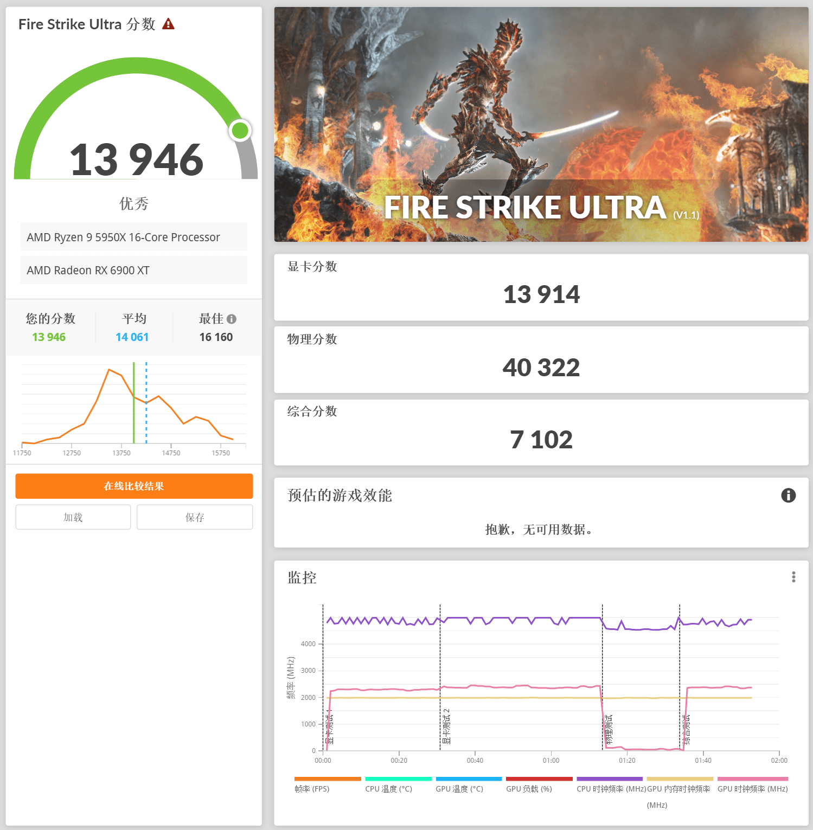Open the best score info icon
The image size is (813, 830).
pos(232,319)
